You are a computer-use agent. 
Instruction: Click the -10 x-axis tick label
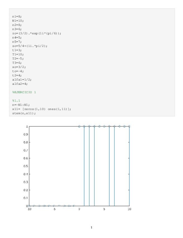point(29,209)
